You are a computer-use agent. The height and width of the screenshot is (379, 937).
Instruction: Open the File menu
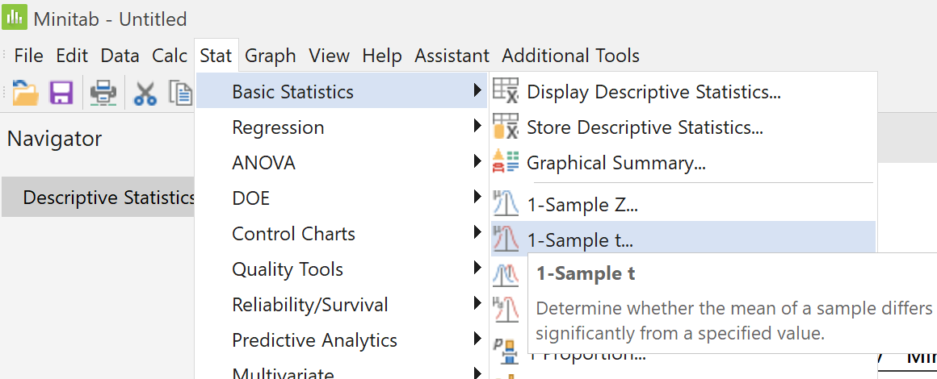29,56
